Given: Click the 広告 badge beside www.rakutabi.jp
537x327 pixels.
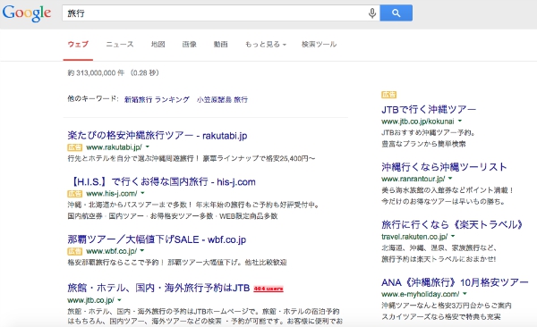Looking at the screenshot, I should click(x=74, y=147).
